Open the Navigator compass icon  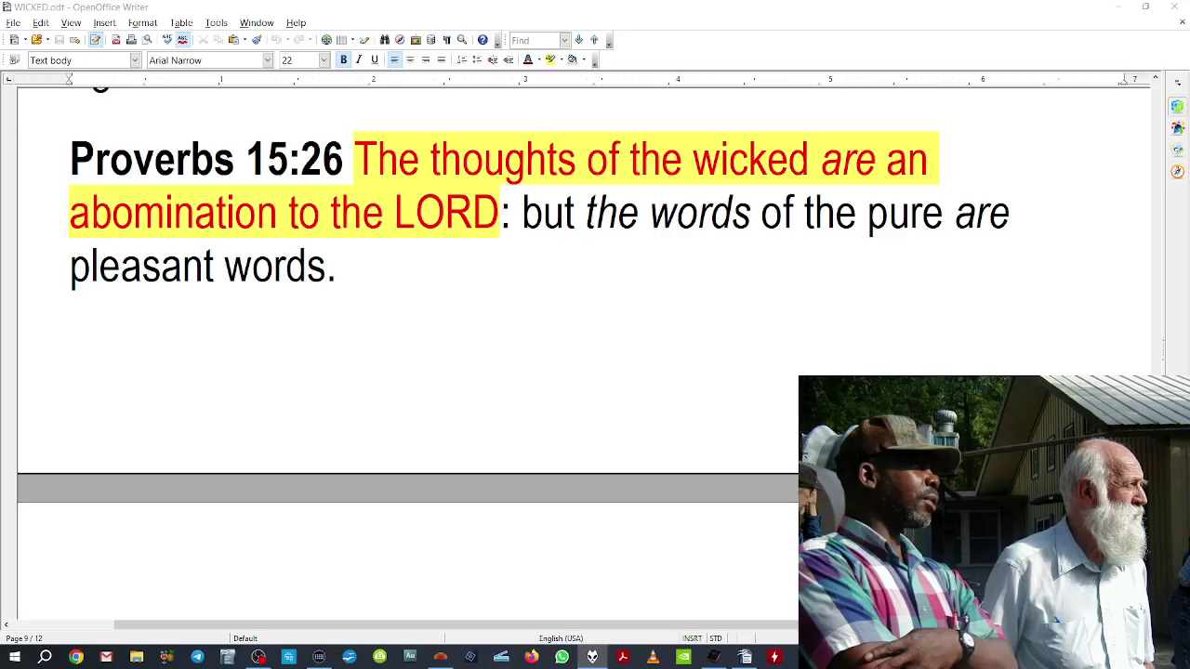click(400, 40)
